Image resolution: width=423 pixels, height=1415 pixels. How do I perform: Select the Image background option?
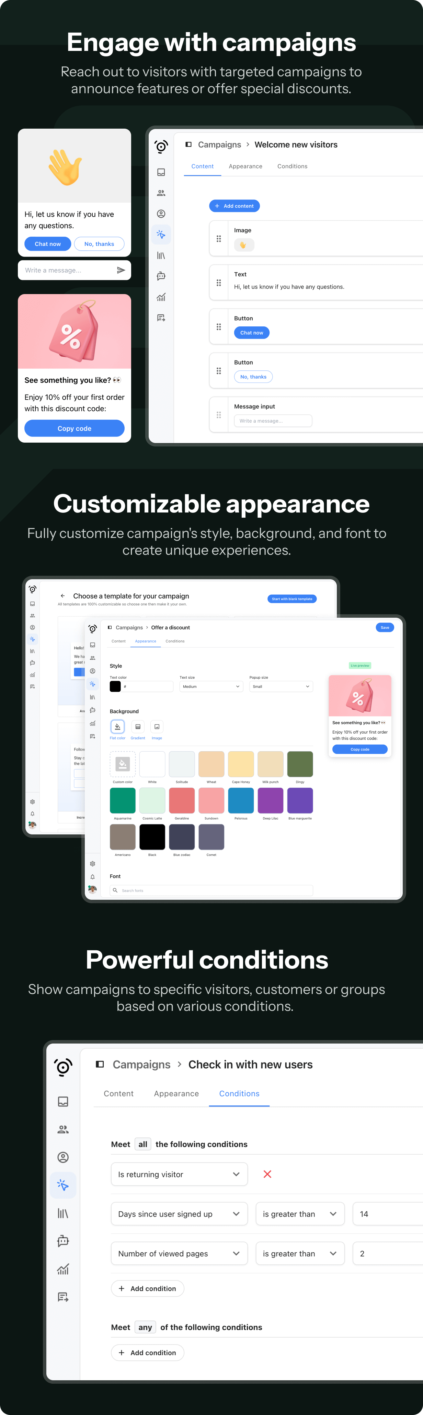pyautogui.click(x=157, y=727)
